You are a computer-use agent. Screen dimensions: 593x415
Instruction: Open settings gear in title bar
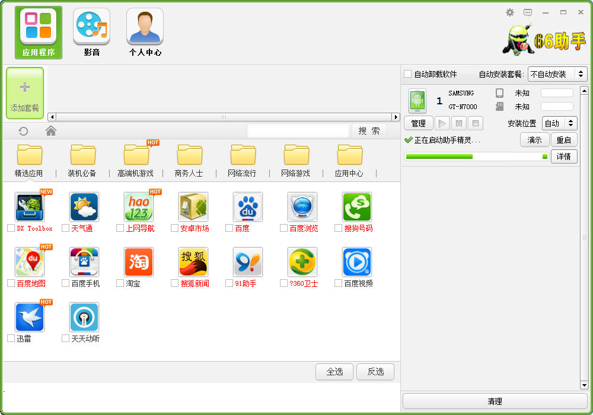[x=510, y=12]
